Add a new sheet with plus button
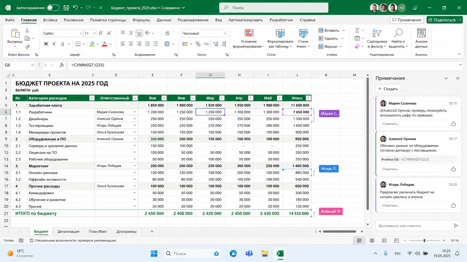The image size is (467, 262). 152,231
